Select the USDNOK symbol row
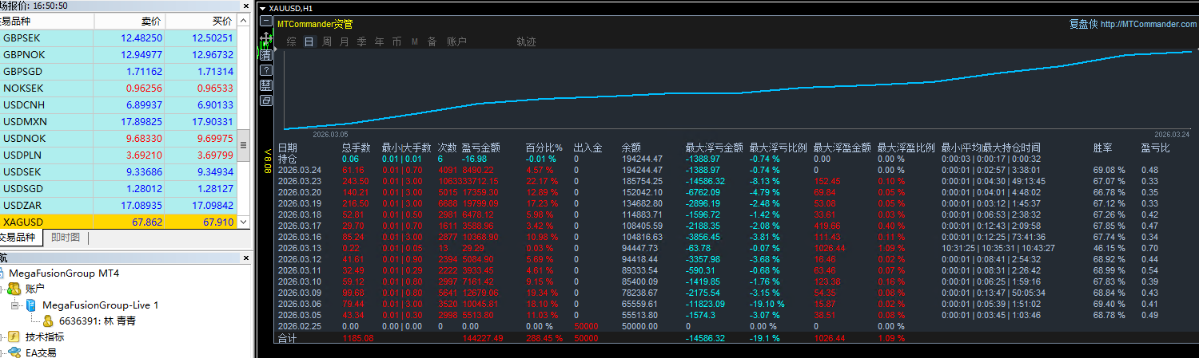The height and width of the screenshot is (358, 1199). [118, 138]
